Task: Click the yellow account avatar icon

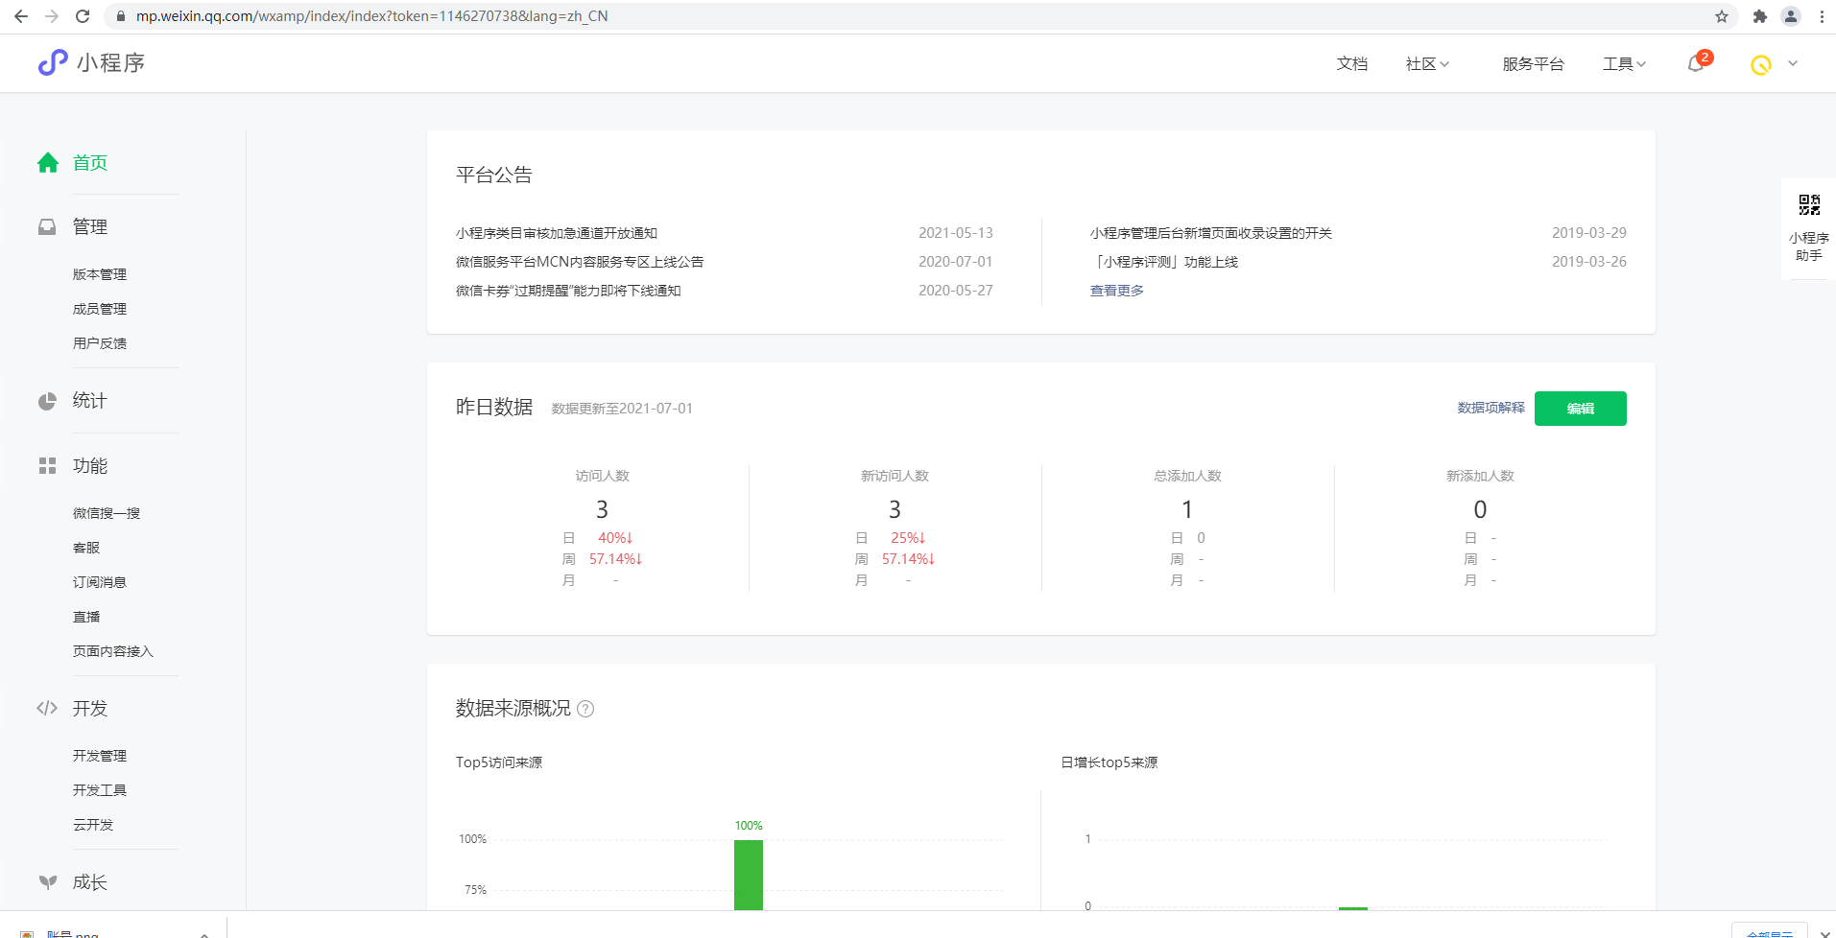Action: click(x=1760, y=64)
